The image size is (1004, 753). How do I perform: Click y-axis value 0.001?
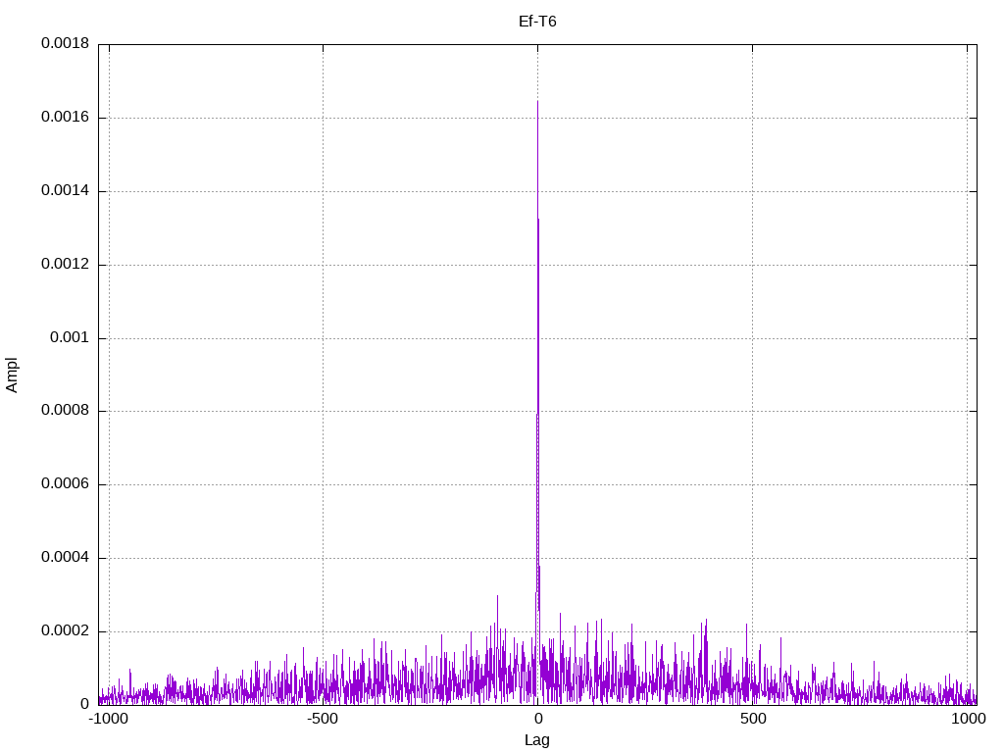click(70, 337)
